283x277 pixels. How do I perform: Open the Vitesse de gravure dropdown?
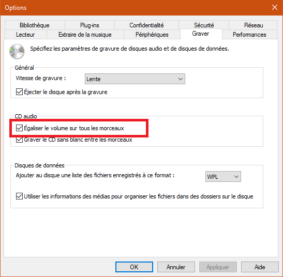point(135,79)
